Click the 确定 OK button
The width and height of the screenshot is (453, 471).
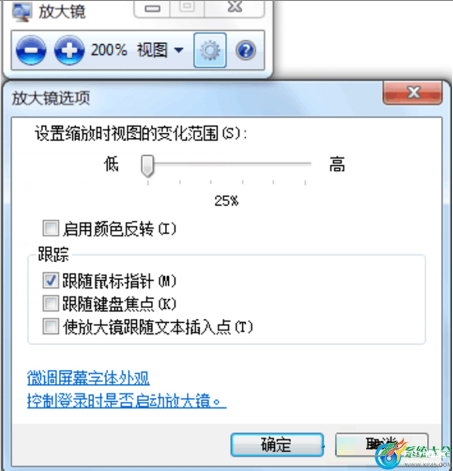[x=277, y=445]
